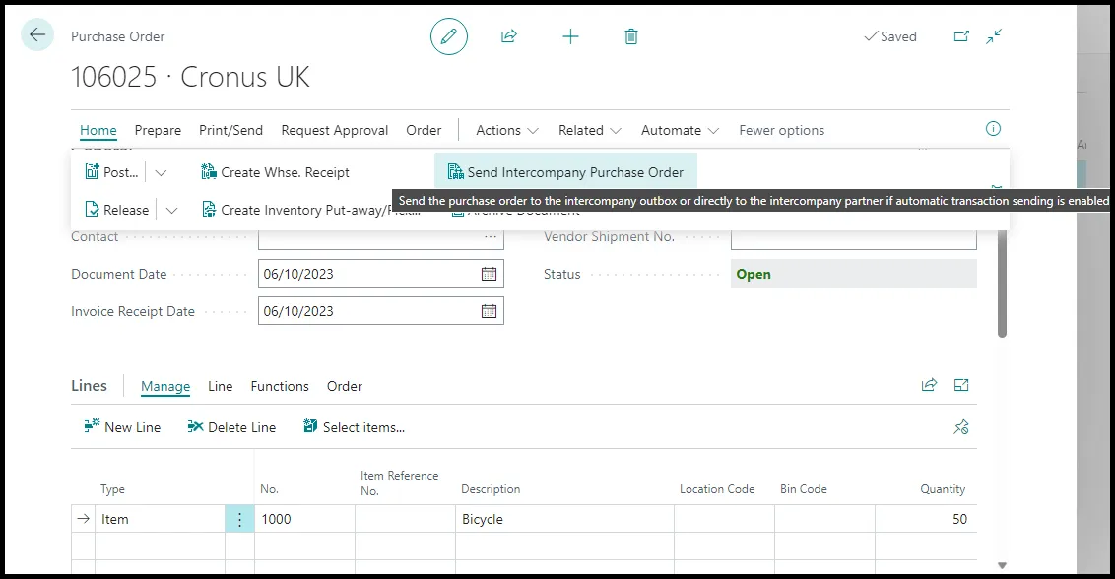This screenshot has height=579, width=1115.
Task: Click Send Intercompany Purchase Order
Action: 565,172
